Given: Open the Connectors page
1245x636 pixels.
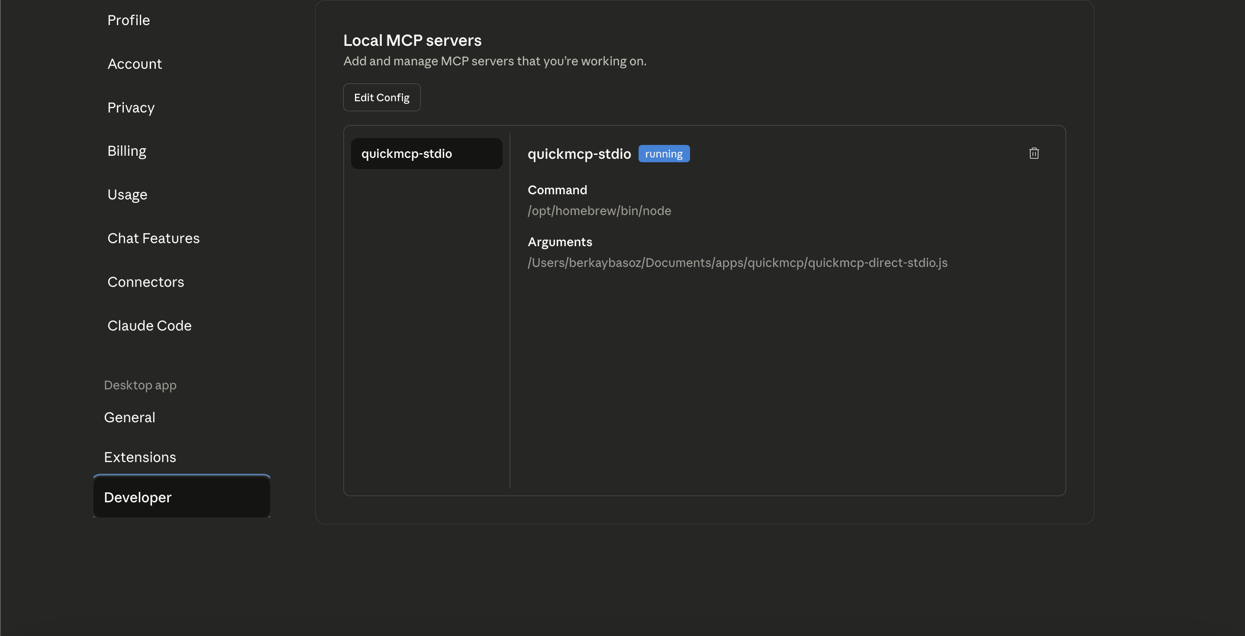Looking at the screenshot, I should coord(145,282).
